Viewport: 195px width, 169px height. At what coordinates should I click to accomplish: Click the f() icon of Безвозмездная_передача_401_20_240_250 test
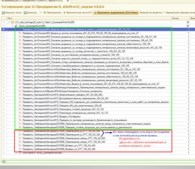pyautogui.click(x=20, y=95)
